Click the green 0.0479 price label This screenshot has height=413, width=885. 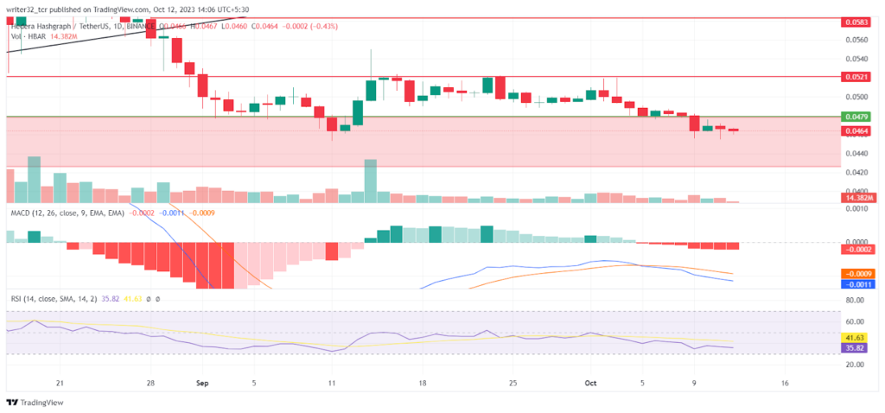coord(857,117)
